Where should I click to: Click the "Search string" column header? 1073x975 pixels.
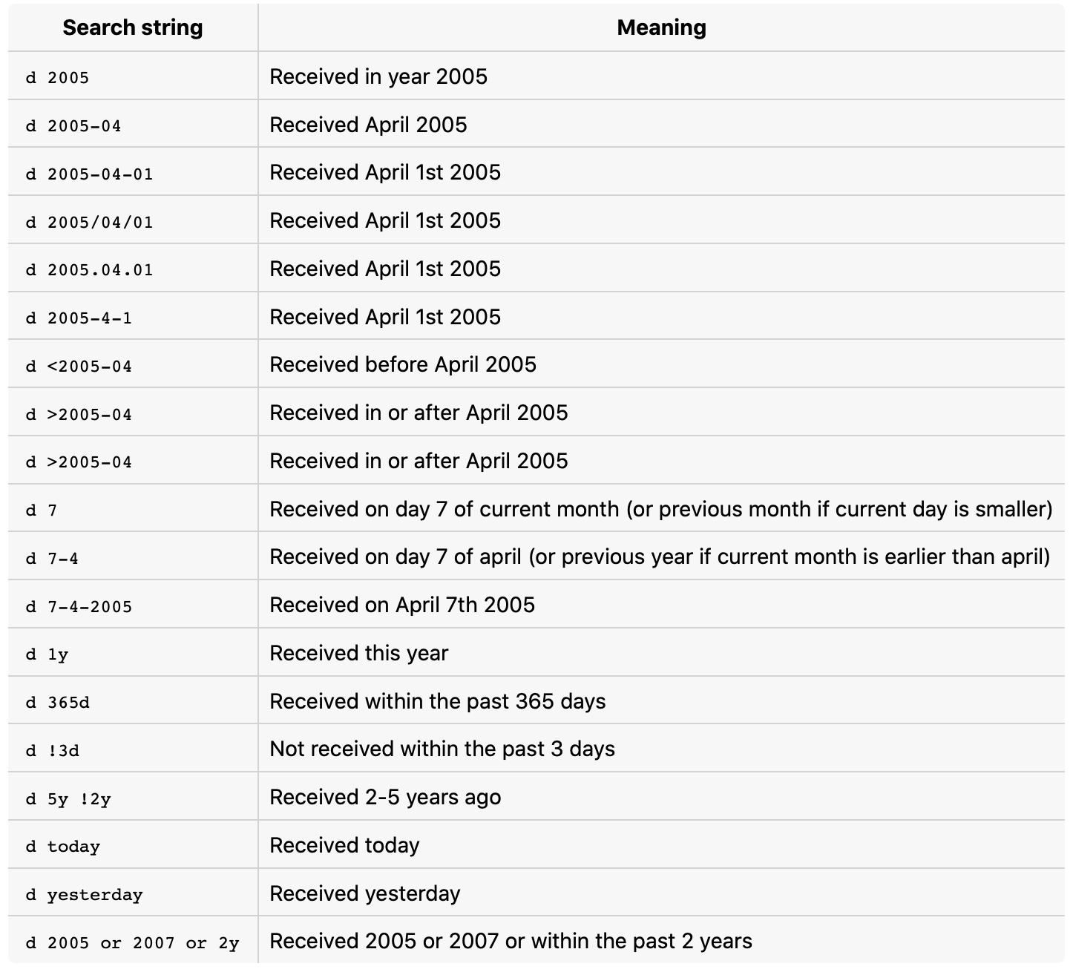click(132, 28)
